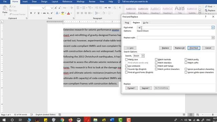Open line spacing options

[x=96, y=13]
